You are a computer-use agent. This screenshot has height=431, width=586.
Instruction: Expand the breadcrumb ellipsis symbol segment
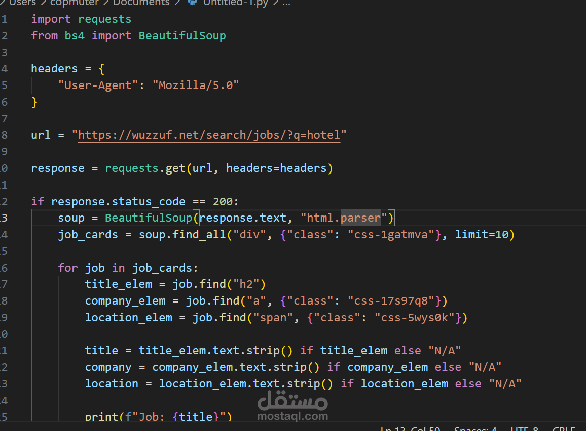[286, 3]
